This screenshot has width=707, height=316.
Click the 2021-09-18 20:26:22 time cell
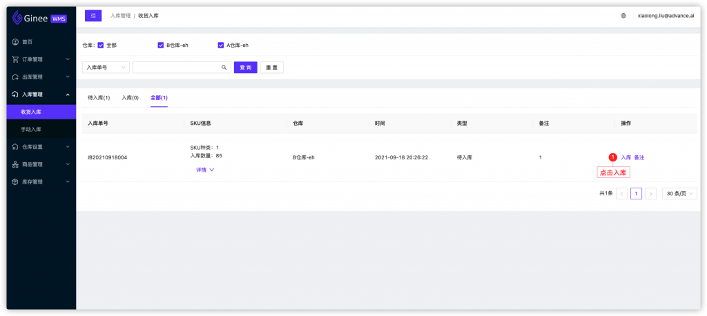(401, 158)
